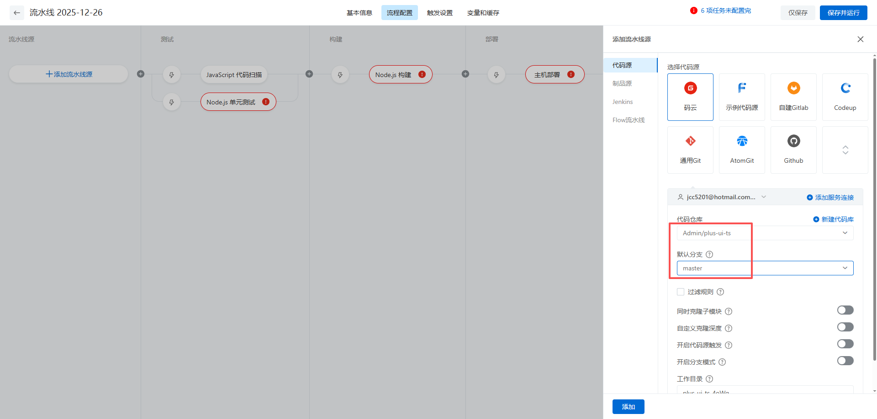Click the 新建代码库 link
The height and width of the screenshot is (419, 877).
click(834, 219)
